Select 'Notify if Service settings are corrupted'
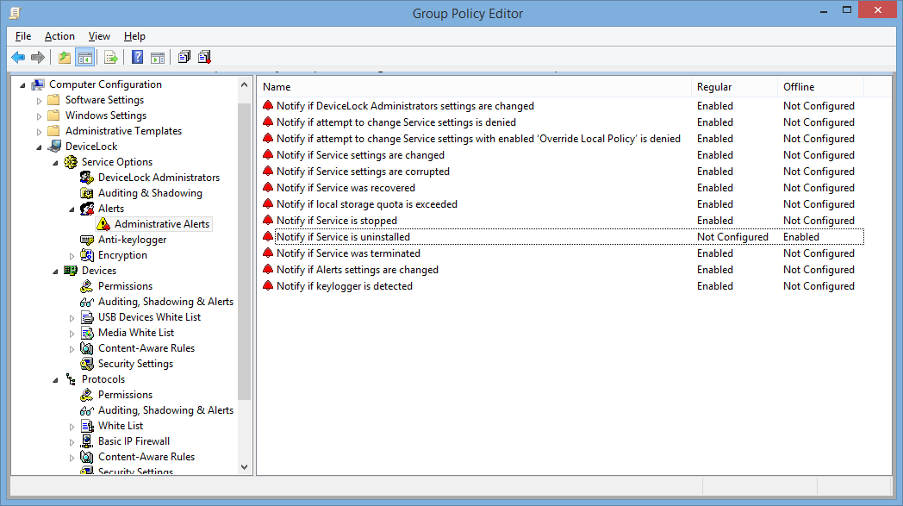Screen dimensions: 903x506 363,172
